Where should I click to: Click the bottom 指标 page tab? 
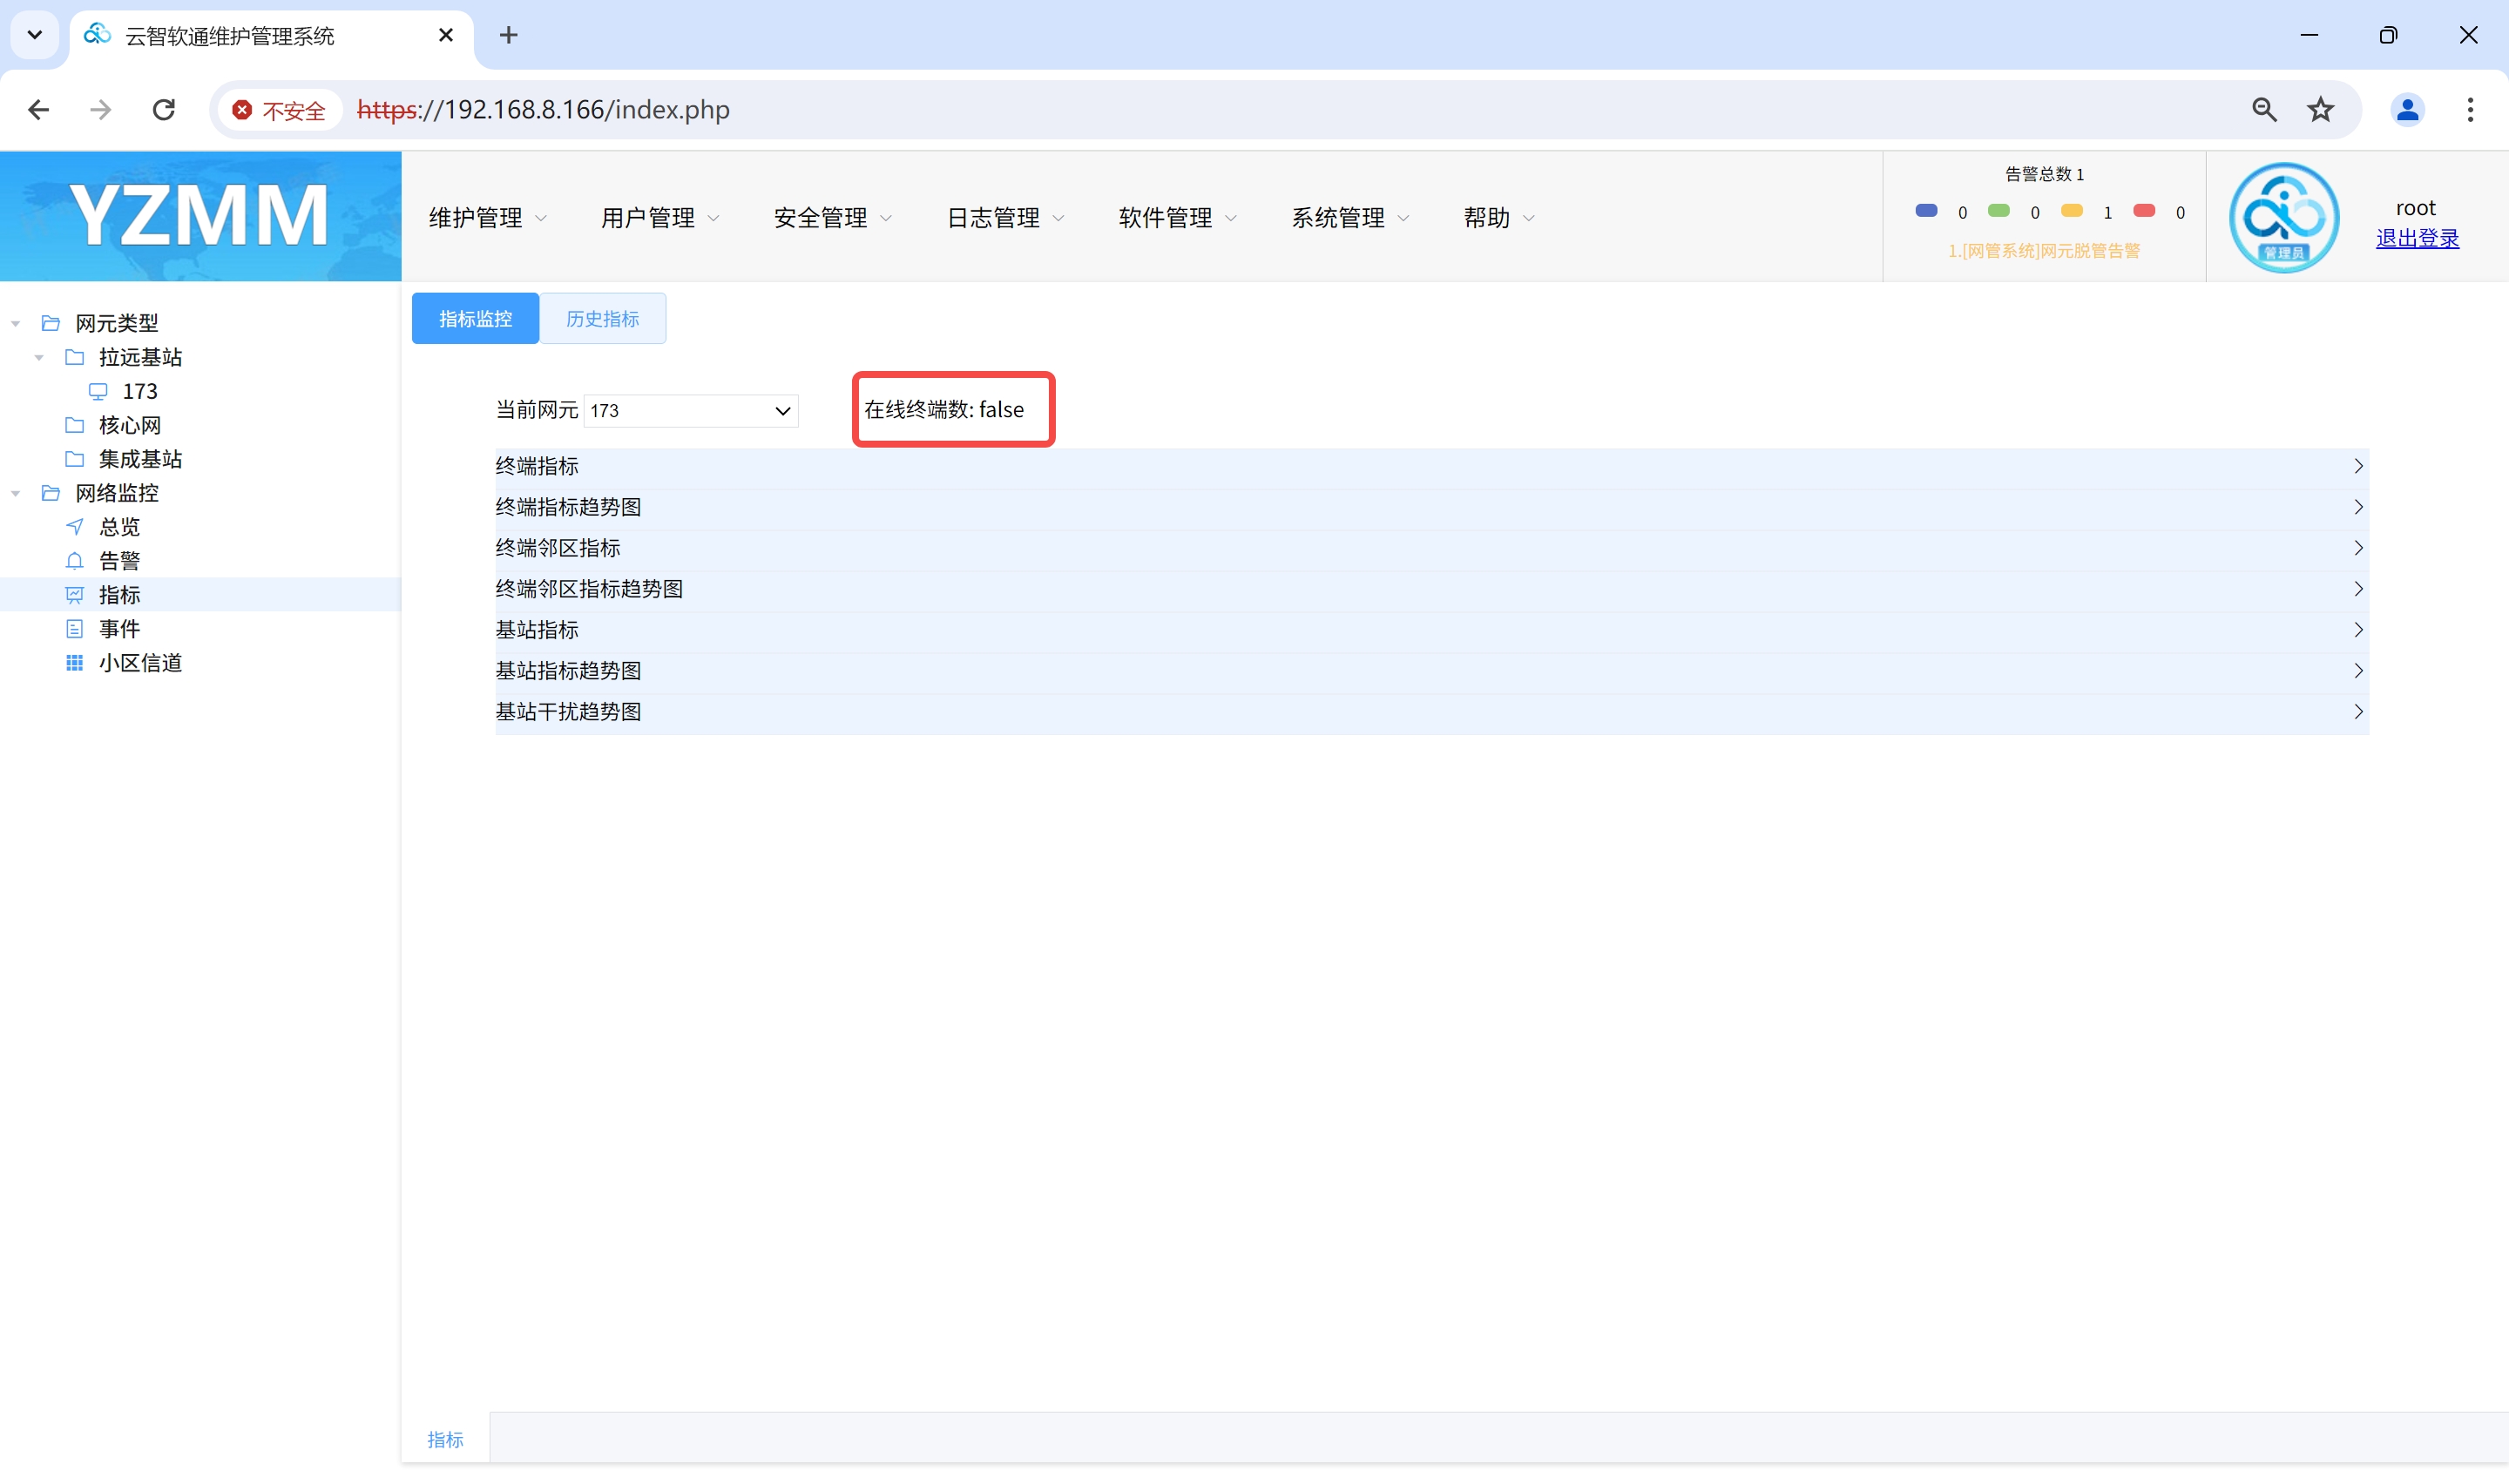(x=445, y=1439)
